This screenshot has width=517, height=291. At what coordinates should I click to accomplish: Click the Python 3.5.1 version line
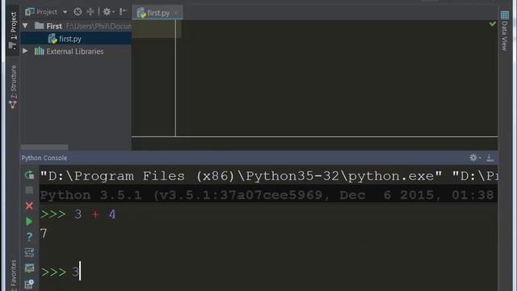click(268, 195)
